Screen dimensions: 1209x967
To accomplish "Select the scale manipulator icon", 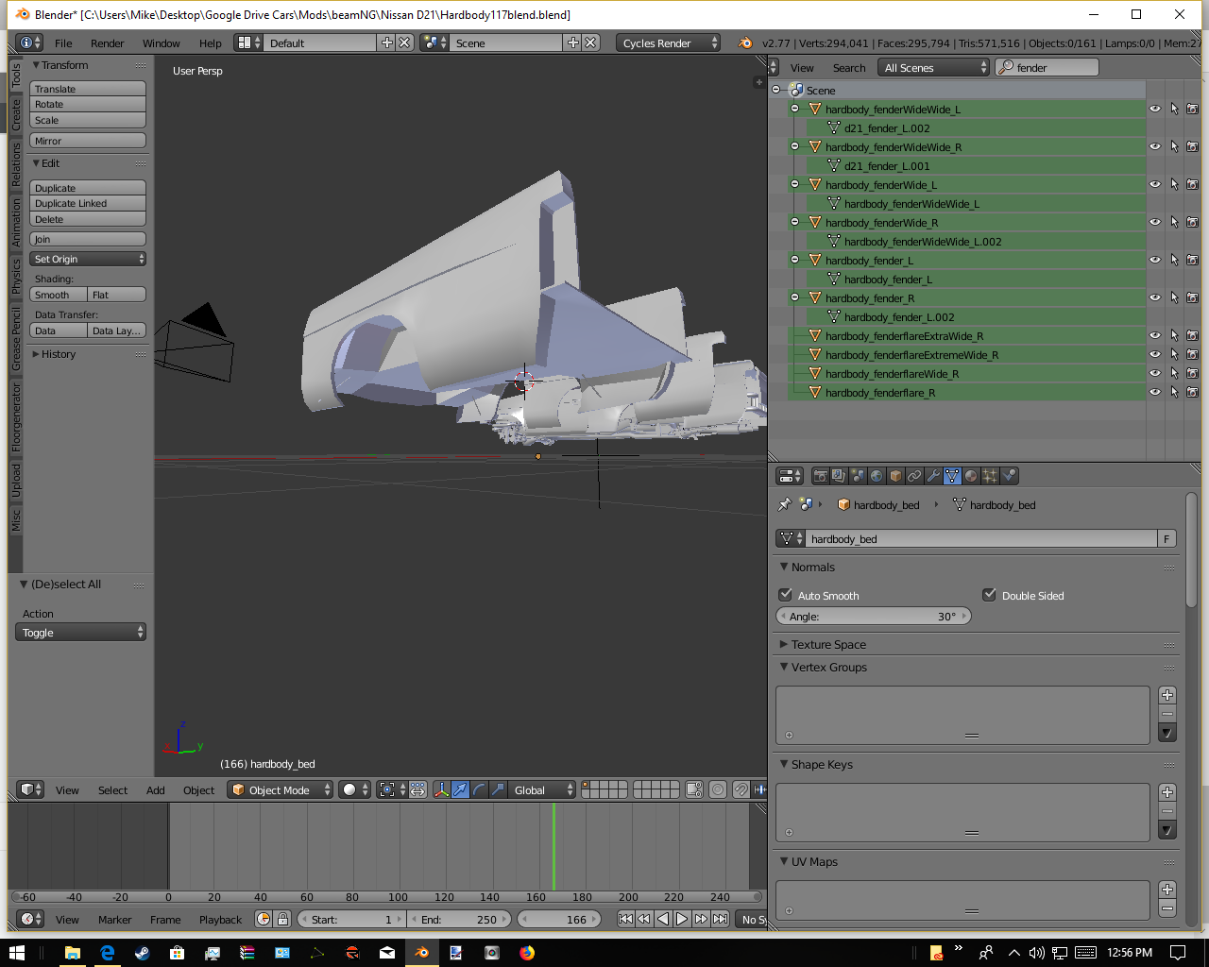I will pos(498,789).
